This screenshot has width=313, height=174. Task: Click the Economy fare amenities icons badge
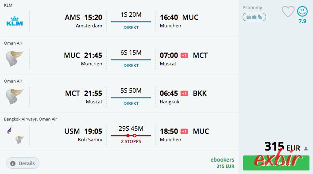coord(254,17)
